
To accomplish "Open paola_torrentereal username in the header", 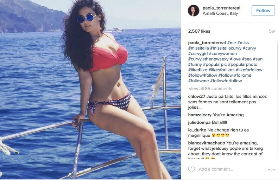I will 221,8.
